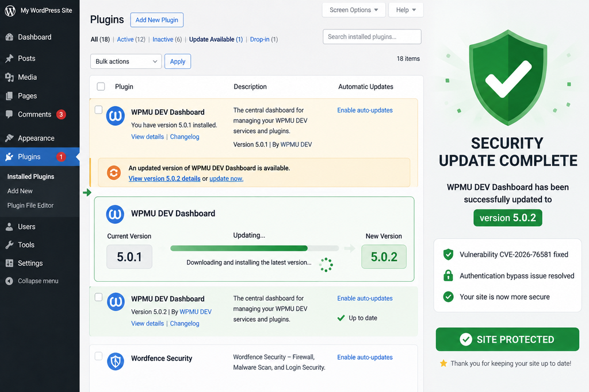The width and height of the screenshot is (589, 392).
Task: Open Add New submenu item
Action: coord(20,191)
